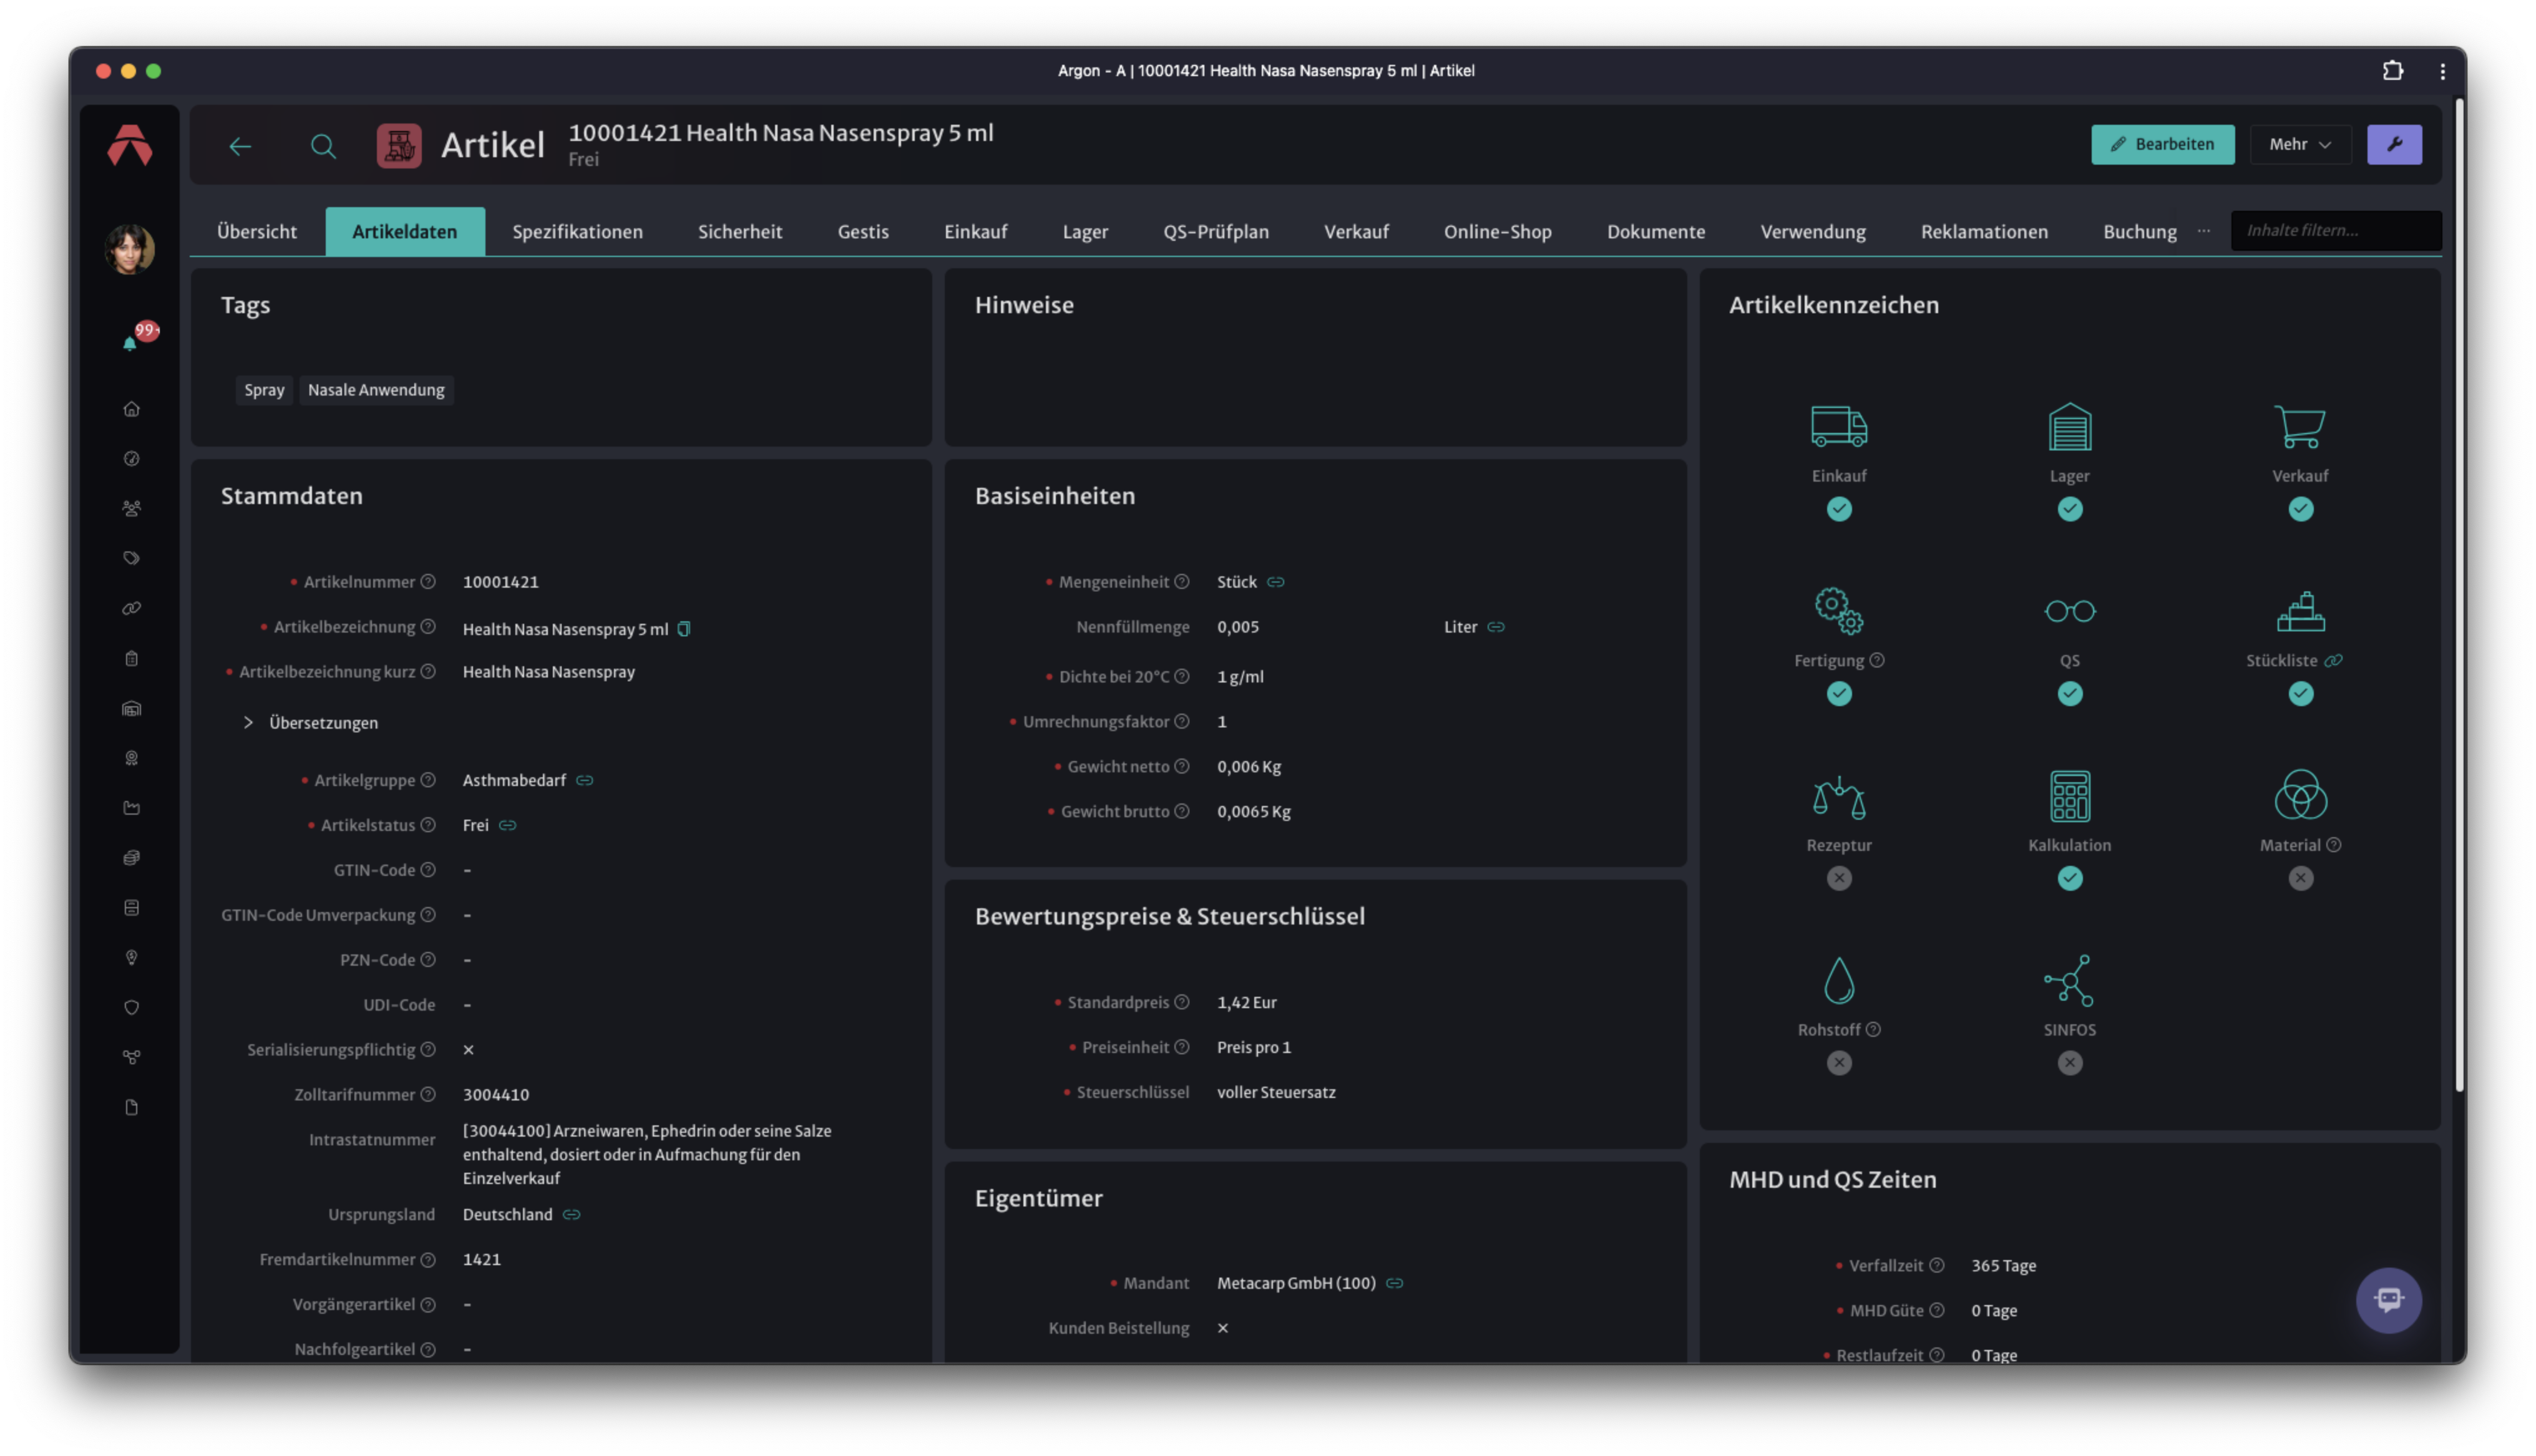The width and height of the screenshot is (2536, 1456).
Task: Open the Mehr dropdown menu
Action: pos(2300,144)
